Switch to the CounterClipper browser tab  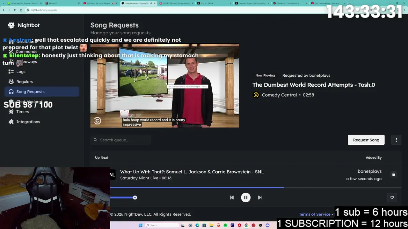[x=252, y=3]
